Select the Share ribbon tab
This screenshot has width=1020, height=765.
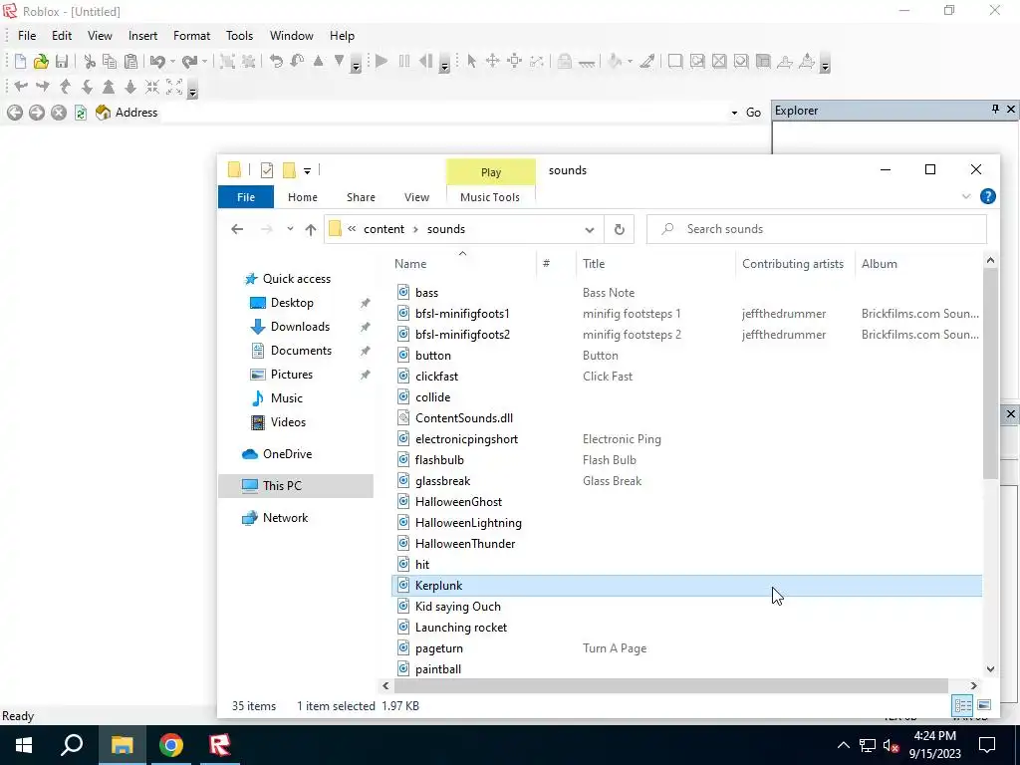click(361, 197)
